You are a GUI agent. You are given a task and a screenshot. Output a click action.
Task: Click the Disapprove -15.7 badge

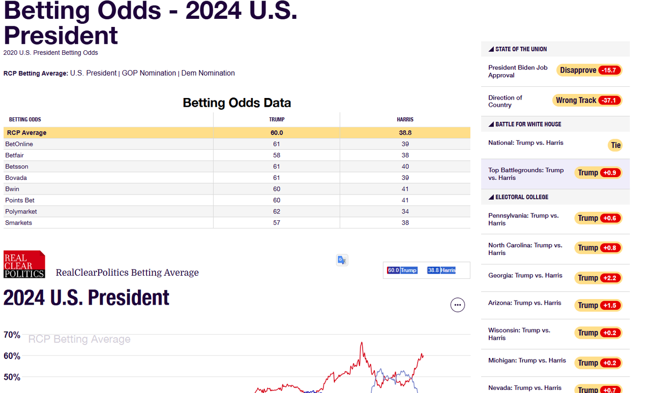click(589, 70)
